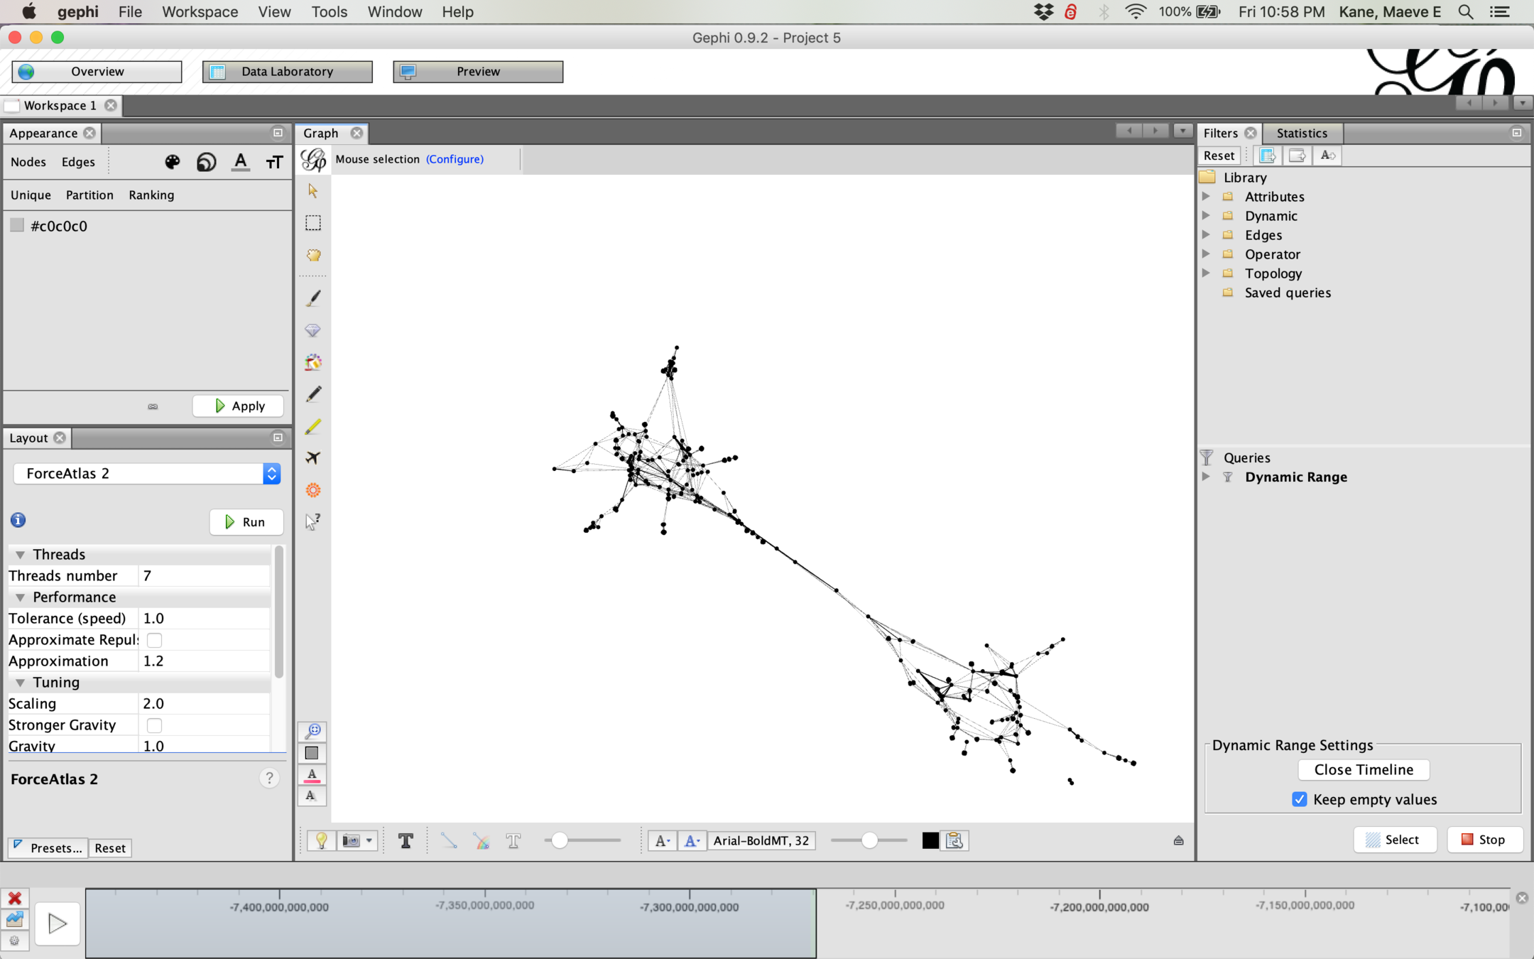Open the Workspace menu

[200, 12]
